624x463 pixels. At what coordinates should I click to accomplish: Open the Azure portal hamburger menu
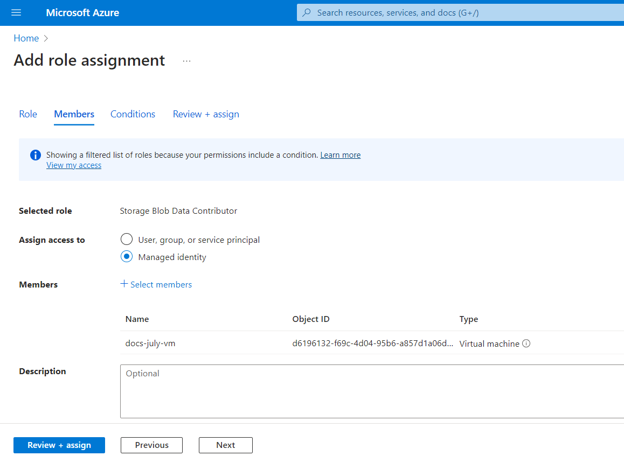point(16,13)
